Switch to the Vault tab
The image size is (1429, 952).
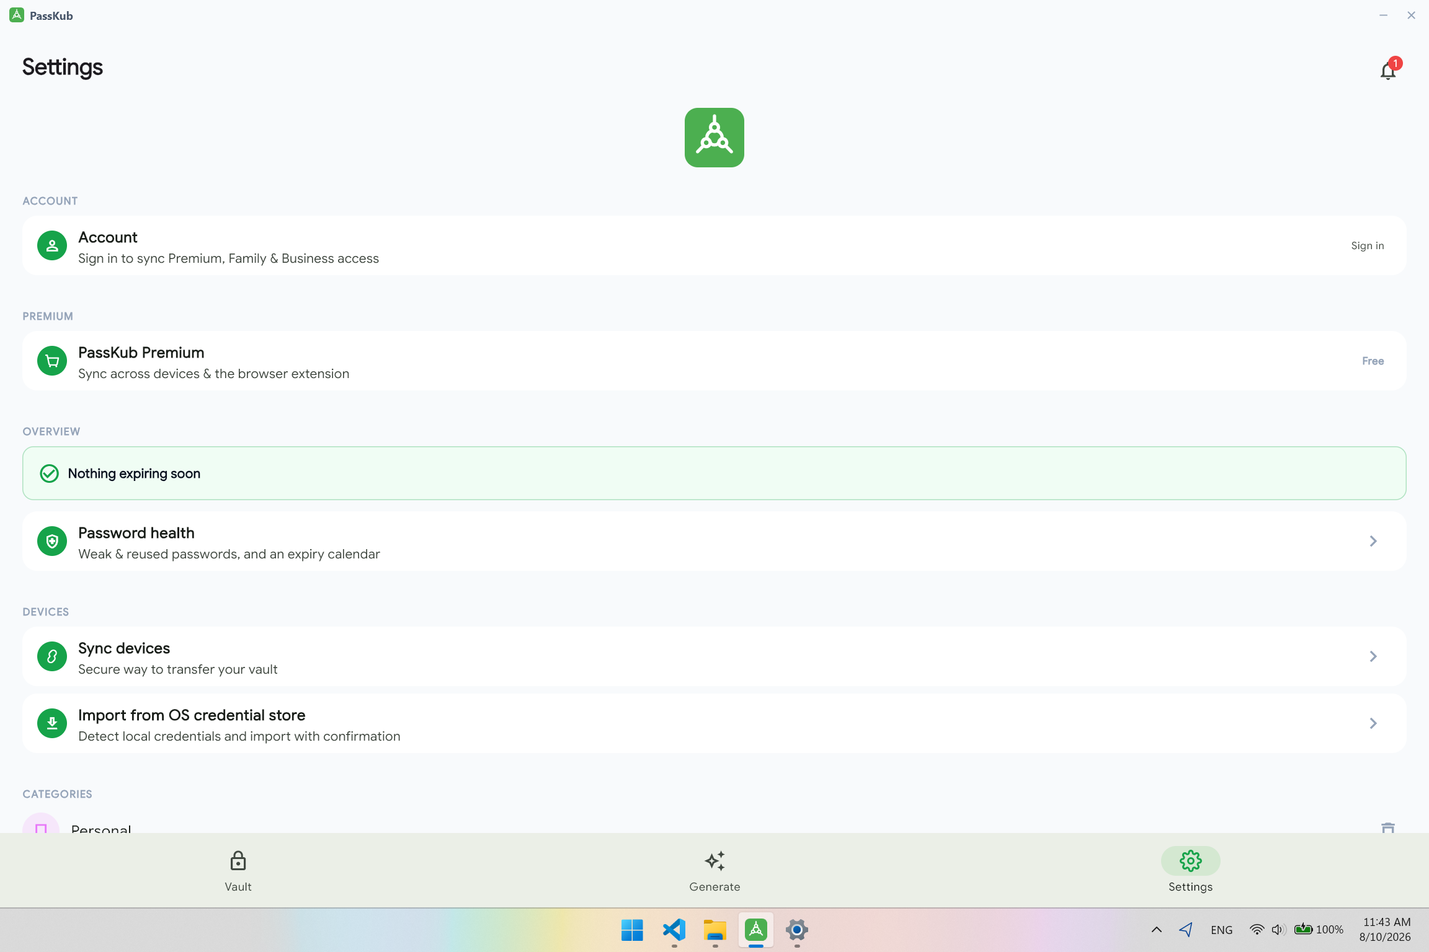pyautogui.click(x=238, y=871)
